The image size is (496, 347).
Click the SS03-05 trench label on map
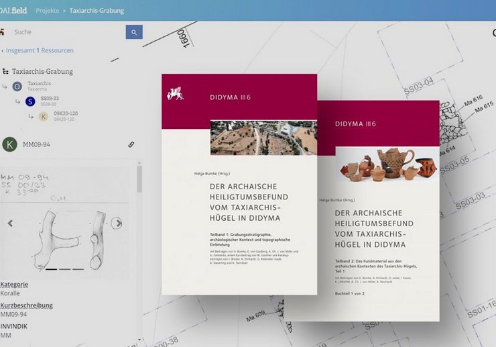coord(454,165)
